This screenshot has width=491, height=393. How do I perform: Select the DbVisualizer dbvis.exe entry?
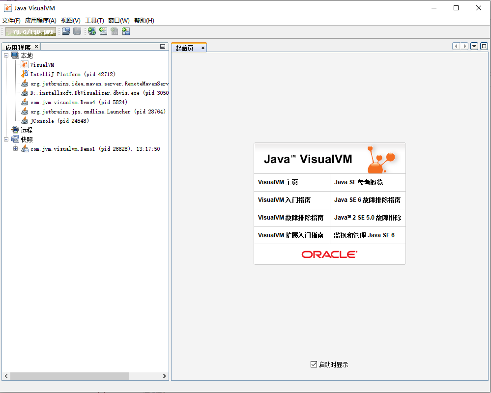(99, 93)
